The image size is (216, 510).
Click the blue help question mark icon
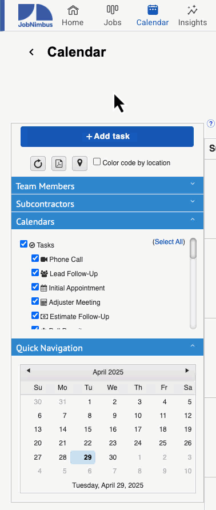pos(211,123)
